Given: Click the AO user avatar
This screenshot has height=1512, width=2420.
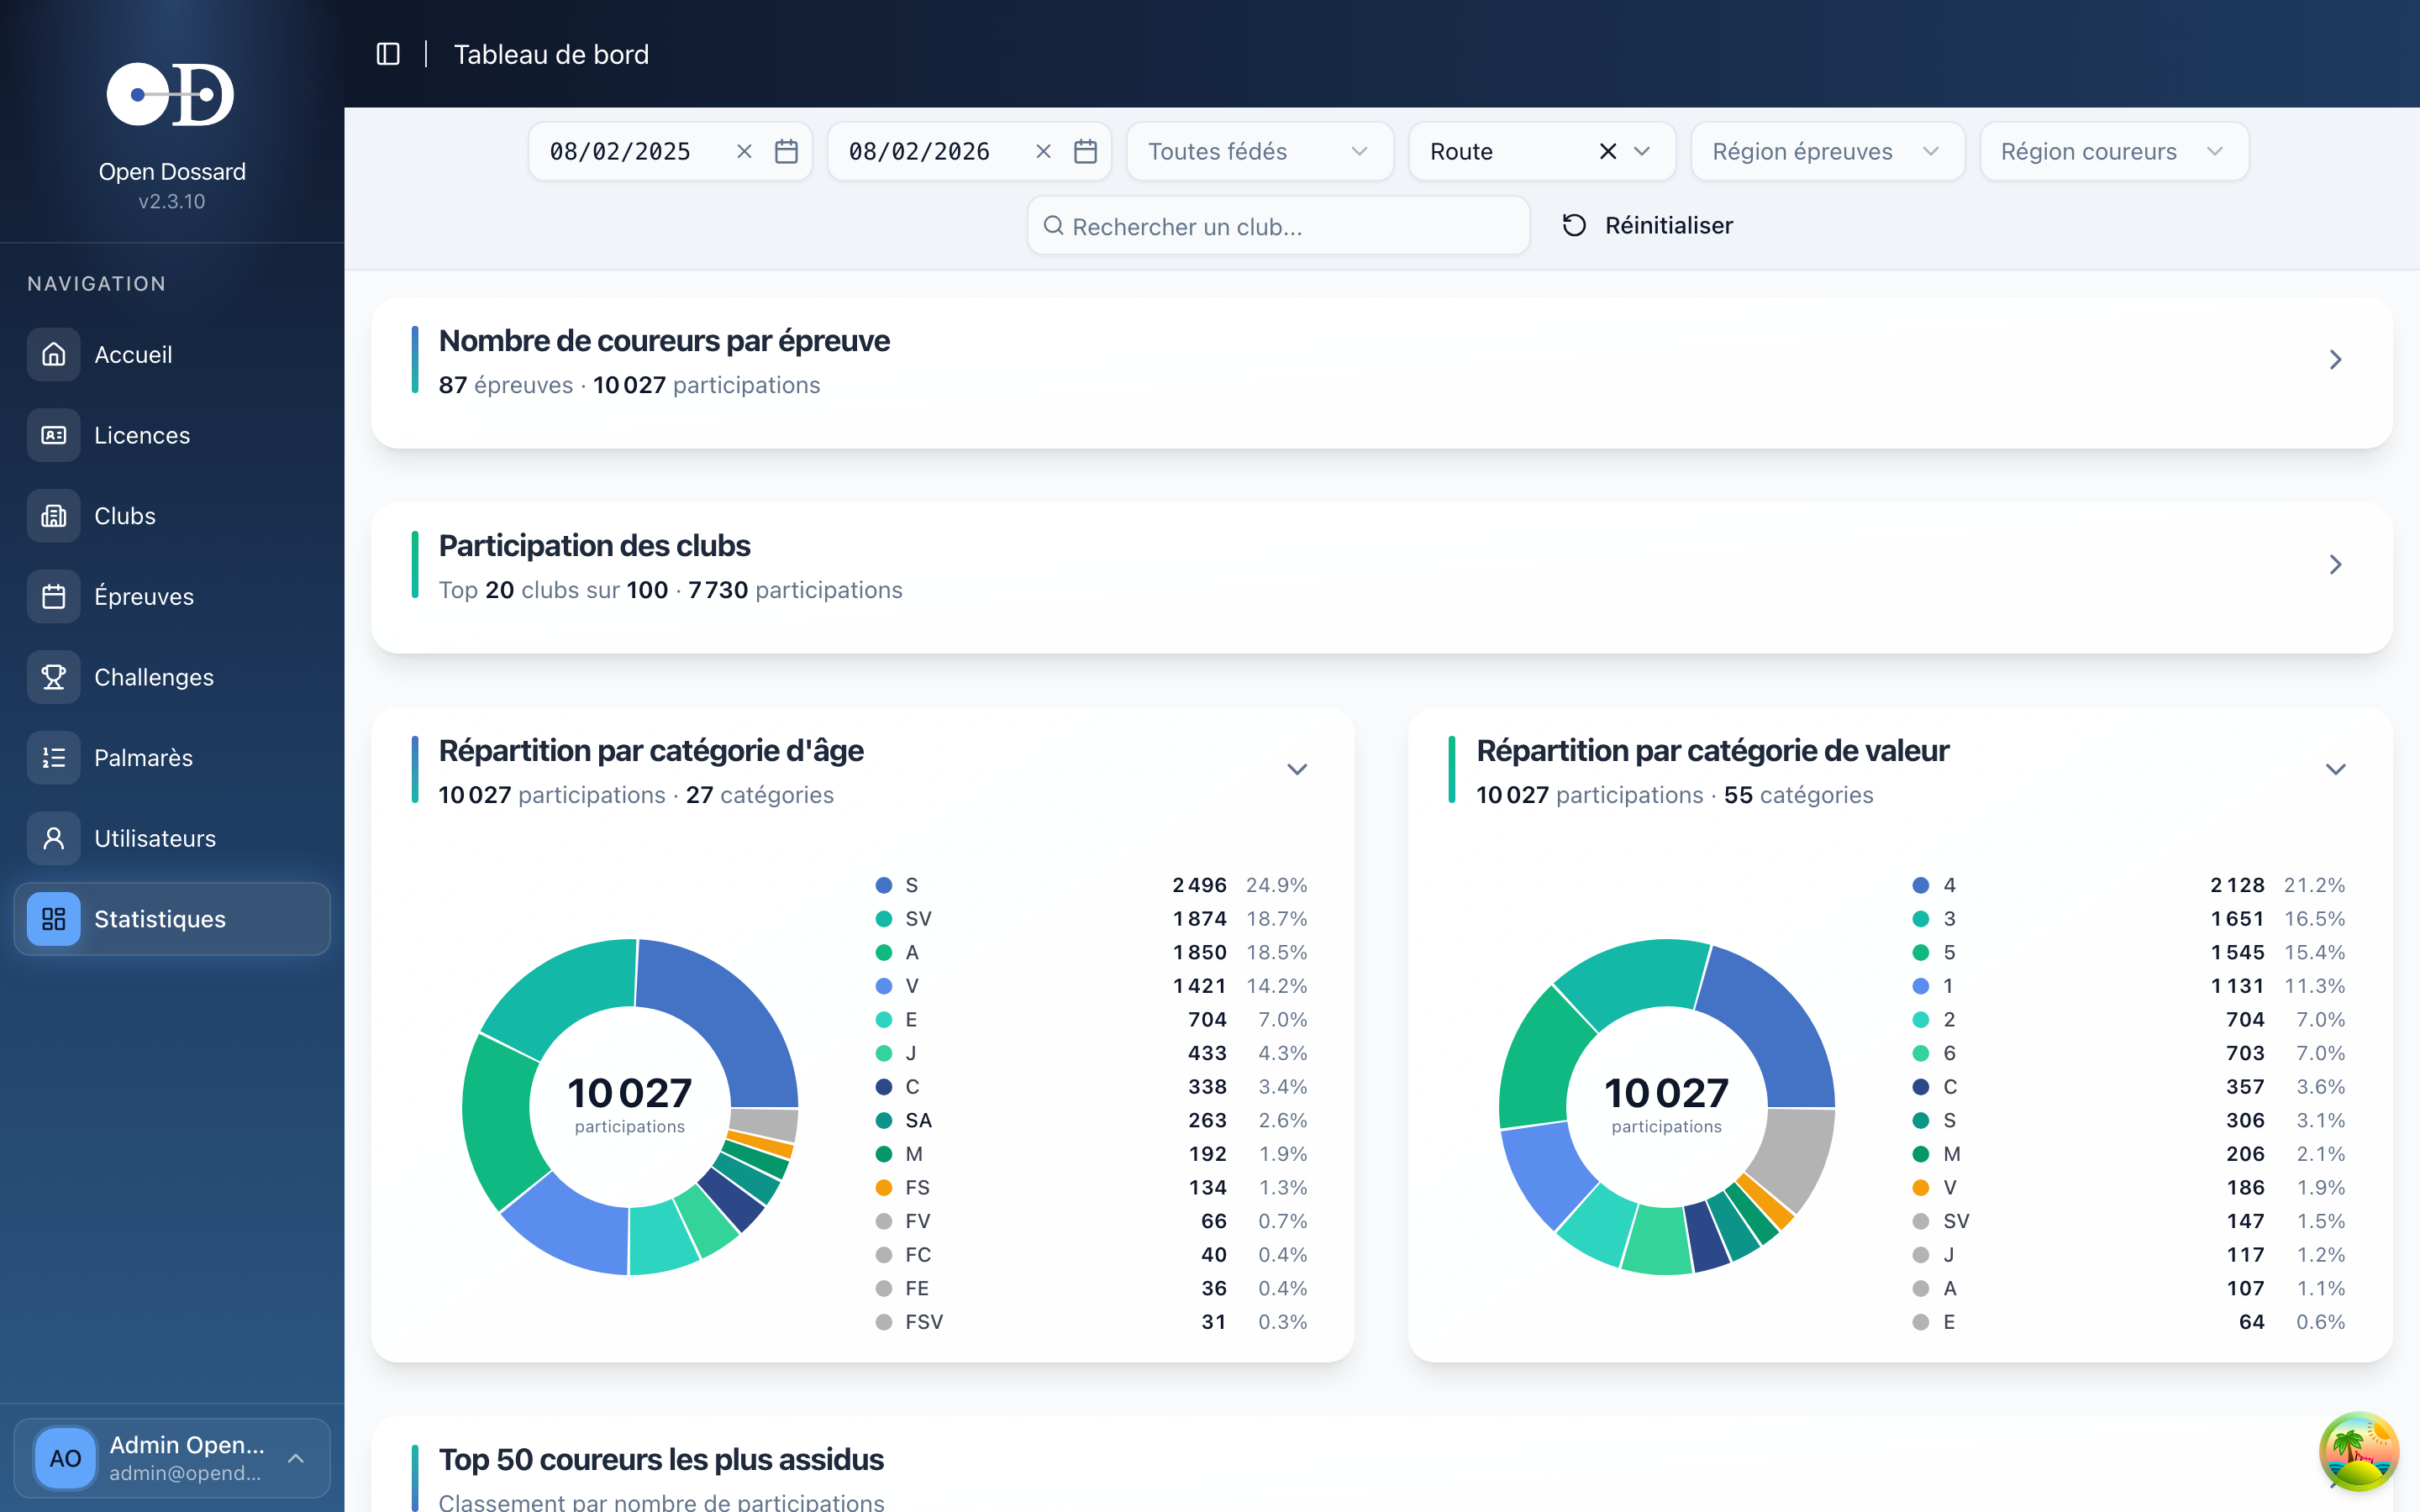Looking at the screenshot, I should pyautogui.click(x=65, y=1458).
